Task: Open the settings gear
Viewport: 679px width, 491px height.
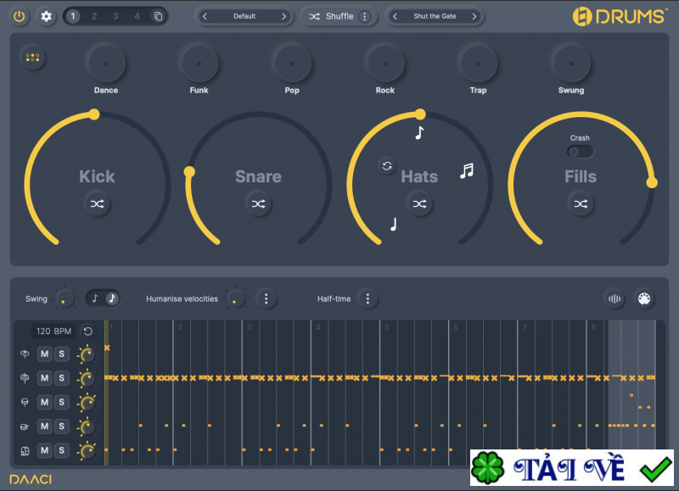Action: point(47,16)
